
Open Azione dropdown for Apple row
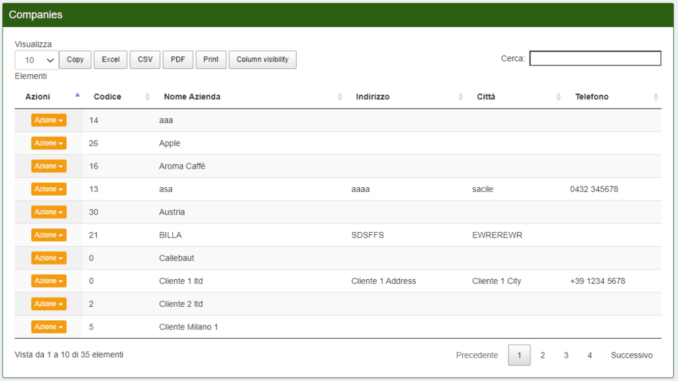49,144
